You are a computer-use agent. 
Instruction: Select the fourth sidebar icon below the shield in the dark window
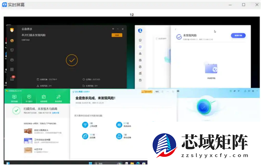coord(12,60)
